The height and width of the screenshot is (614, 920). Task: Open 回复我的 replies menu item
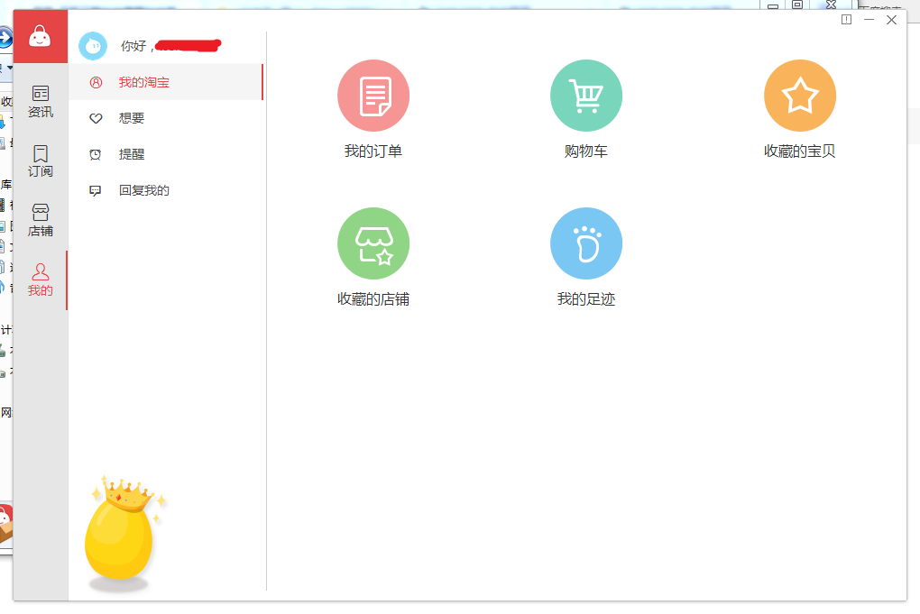[x=144, y=190]
